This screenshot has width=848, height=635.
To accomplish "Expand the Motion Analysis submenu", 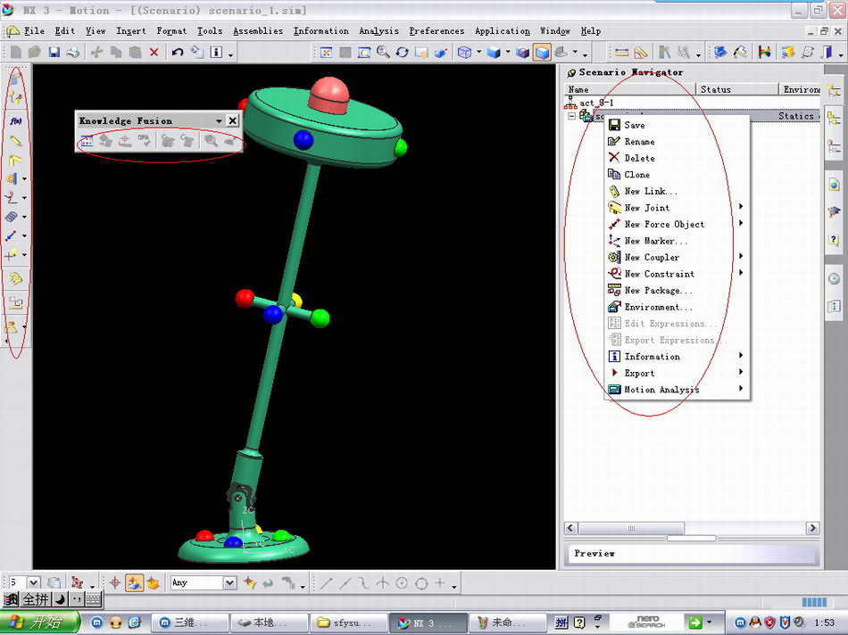I will [x=677, y=390].
